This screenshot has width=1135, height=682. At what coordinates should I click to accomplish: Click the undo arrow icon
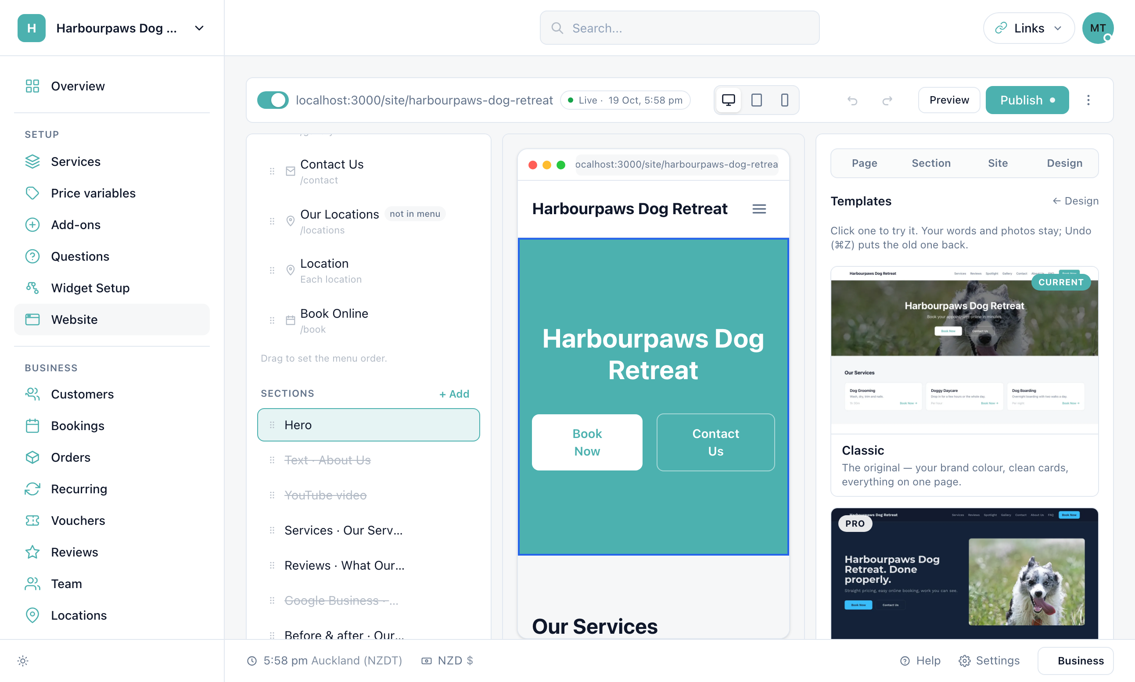coord(852,100)
